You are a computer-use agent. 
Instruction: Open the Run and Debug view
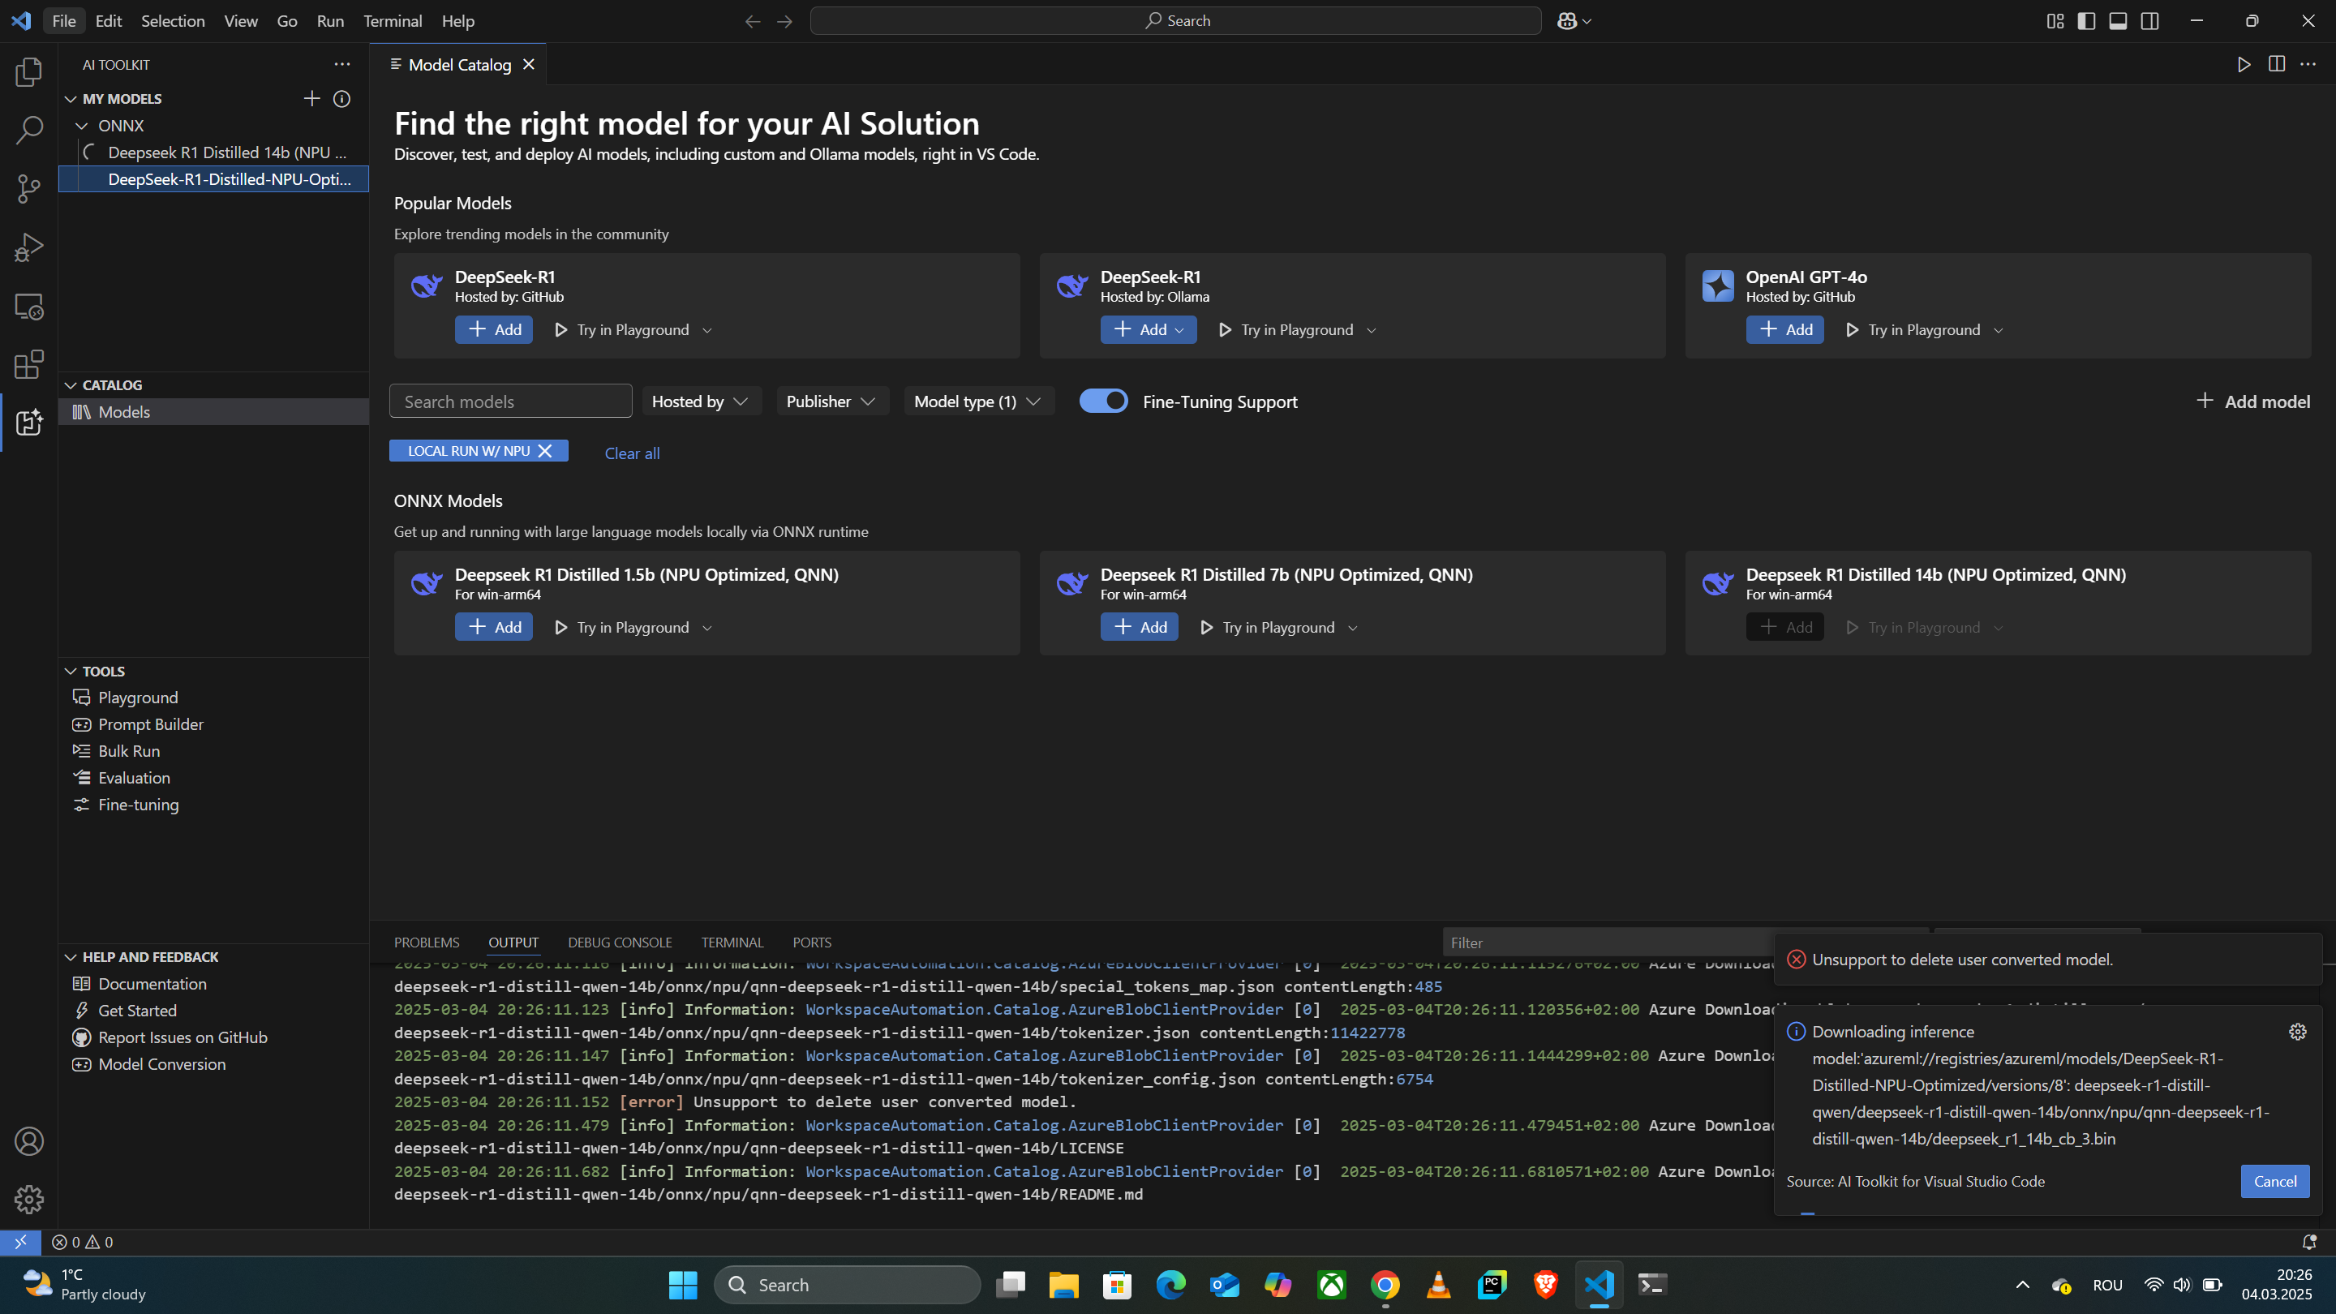pyautogui.click(x=29, y=247)
